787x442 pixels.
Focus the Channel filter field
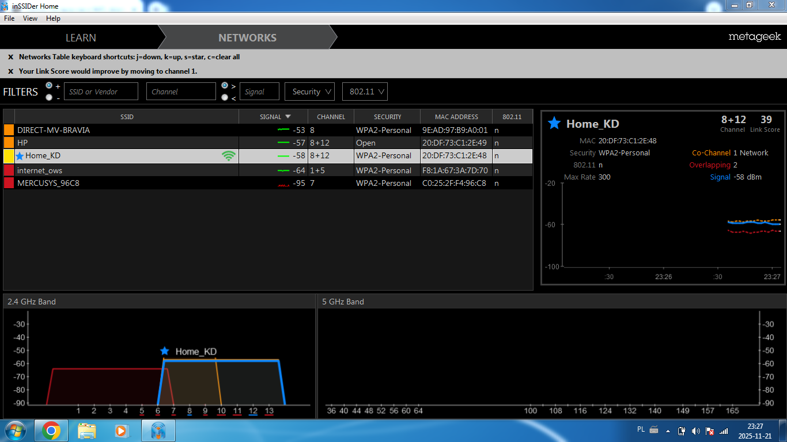click(x=181, y=92)
